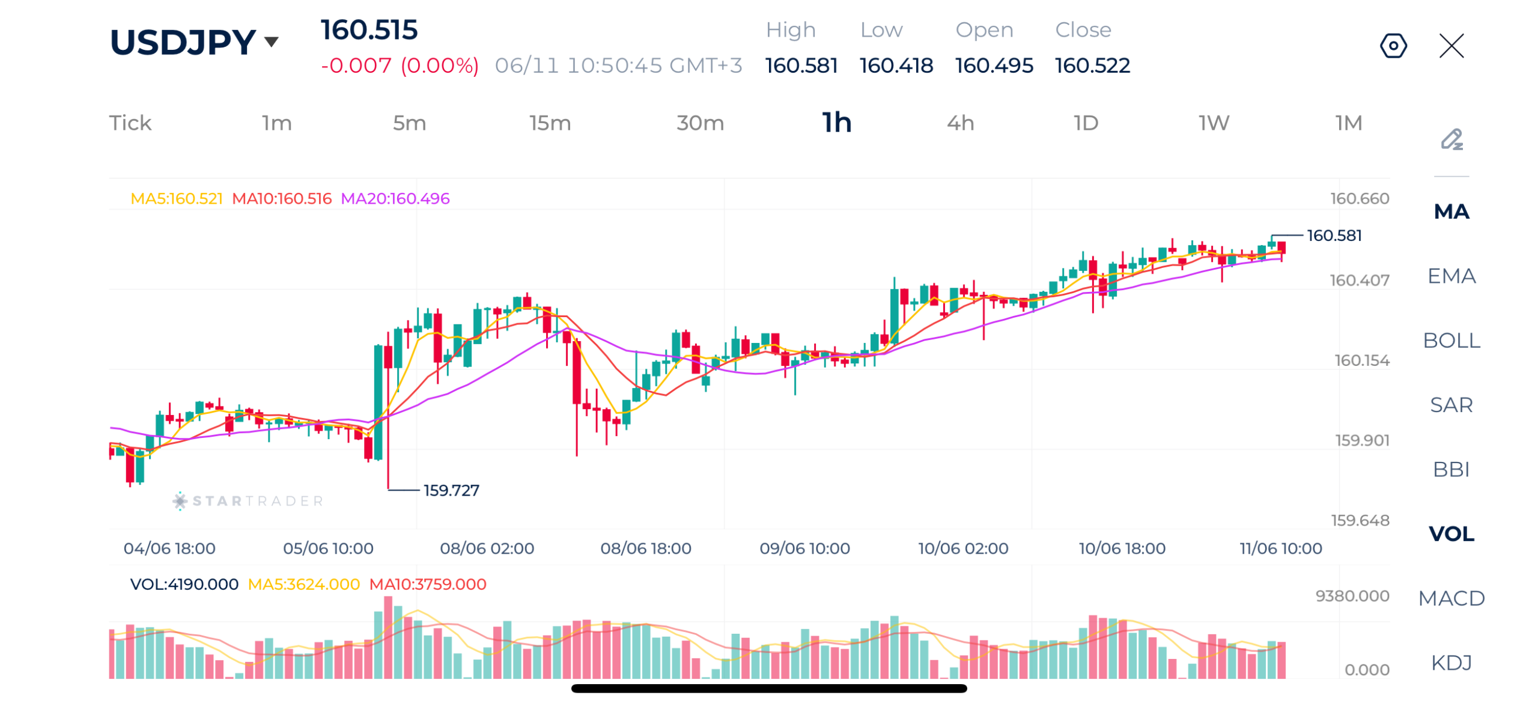This screenshot has height=707, width=1538.
Task: Open the USDJPY symbol selector
Action: pyautogui.click(x=183, y=42)
